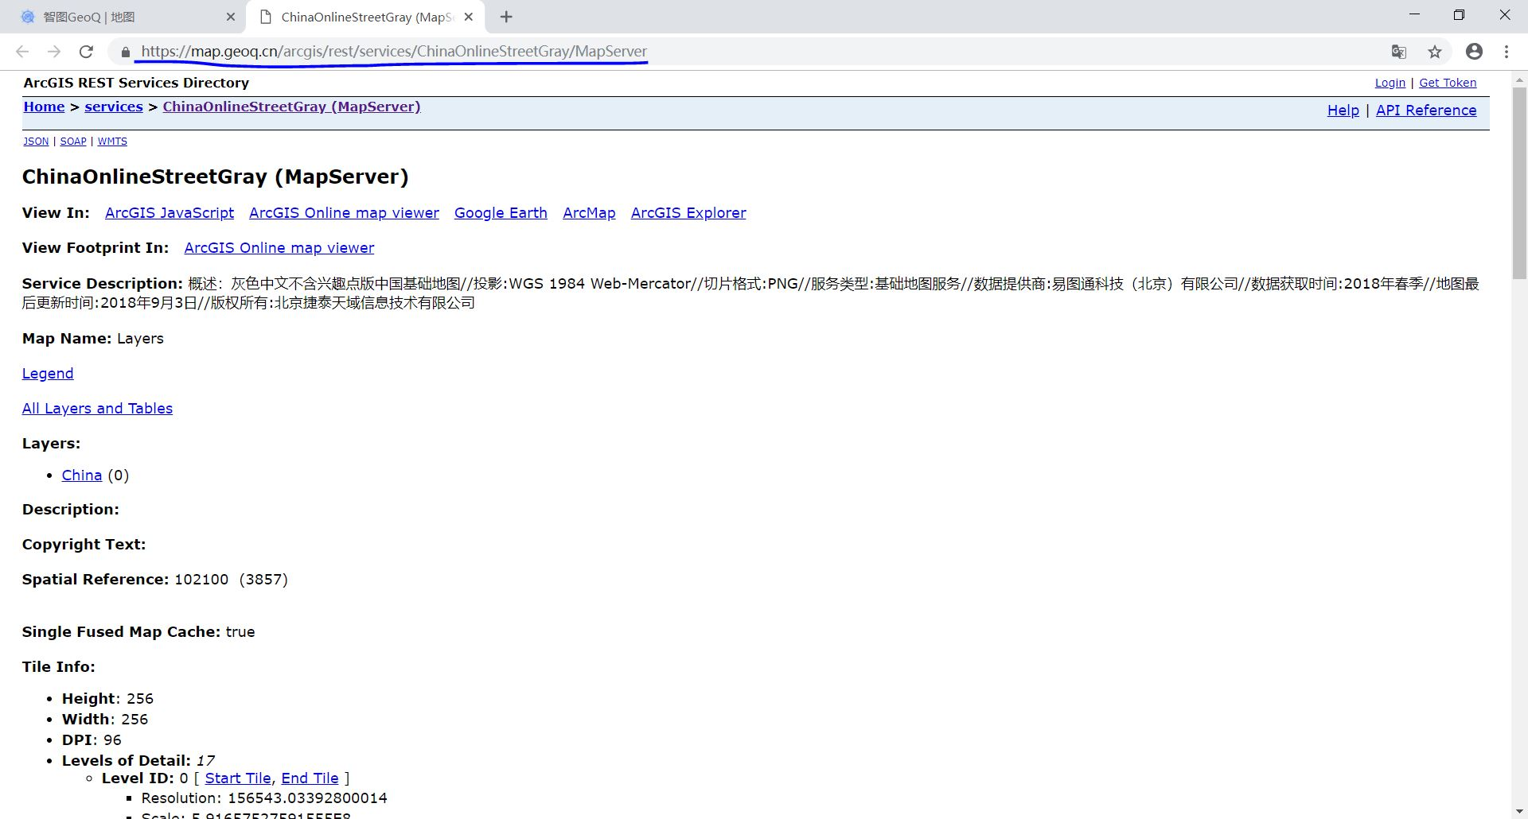Image resolution: width=1528 pixels, height=819 pixels.
Task: Select the ChinaOnlineStreetGray MapServer tab
Action: point(358,16)
